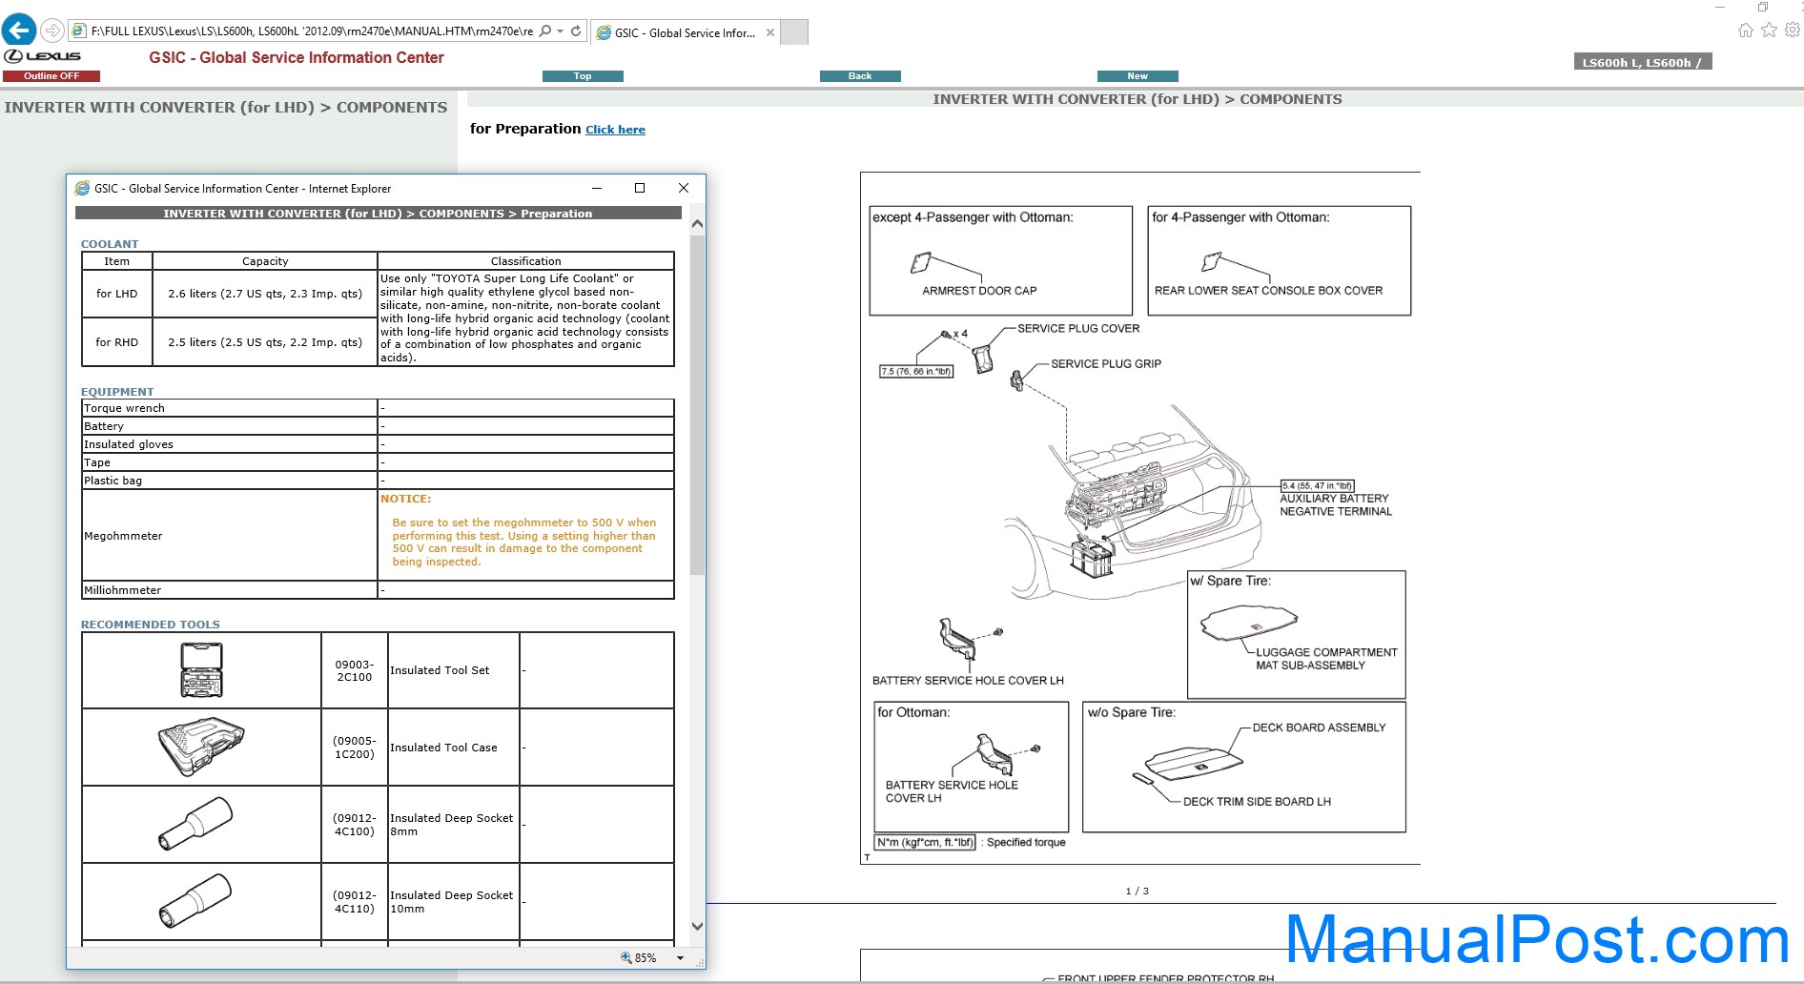Viewport: 1804px width, 984px height.
Task: Click the '2.5 liters' capacity cell
Action: pyautogui.click(x=265, y=342)
